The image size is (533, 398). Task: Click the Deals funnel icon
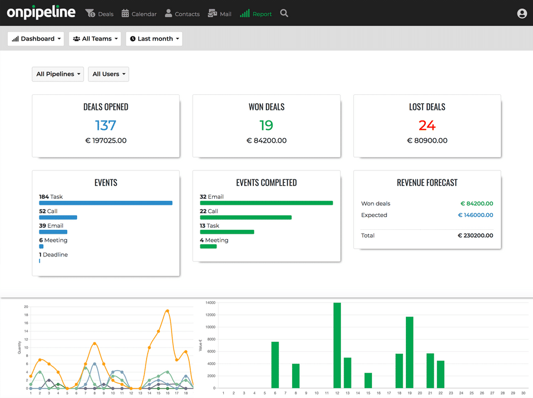coord(90,13)
